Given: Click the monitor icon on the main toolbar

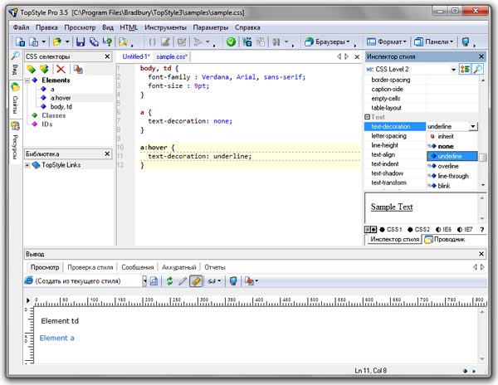Looking at the screenshot, I should 466,41.
